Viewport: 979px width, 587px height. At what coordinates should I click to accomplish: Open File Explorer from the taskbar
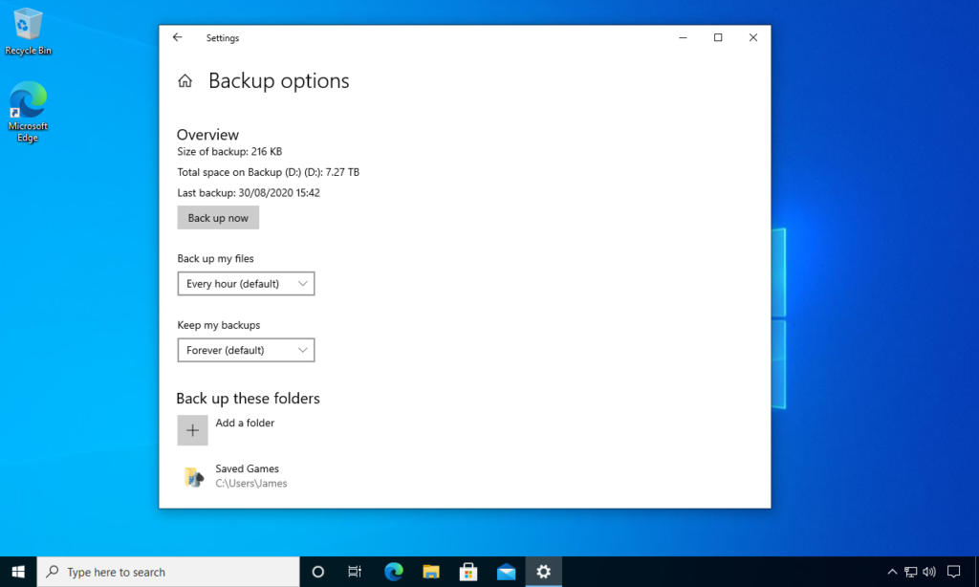point(430,571)
